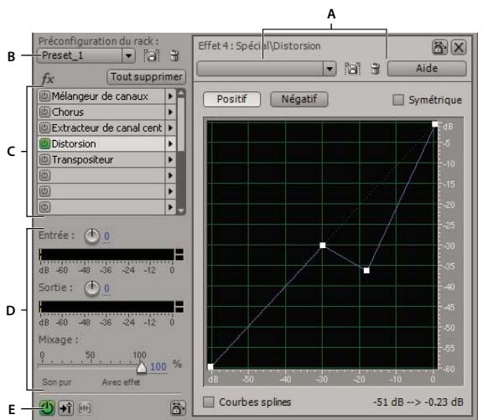483x420 pixels.
Task: Open the menu arrow of the last empty slot
Action: point(170,207)
